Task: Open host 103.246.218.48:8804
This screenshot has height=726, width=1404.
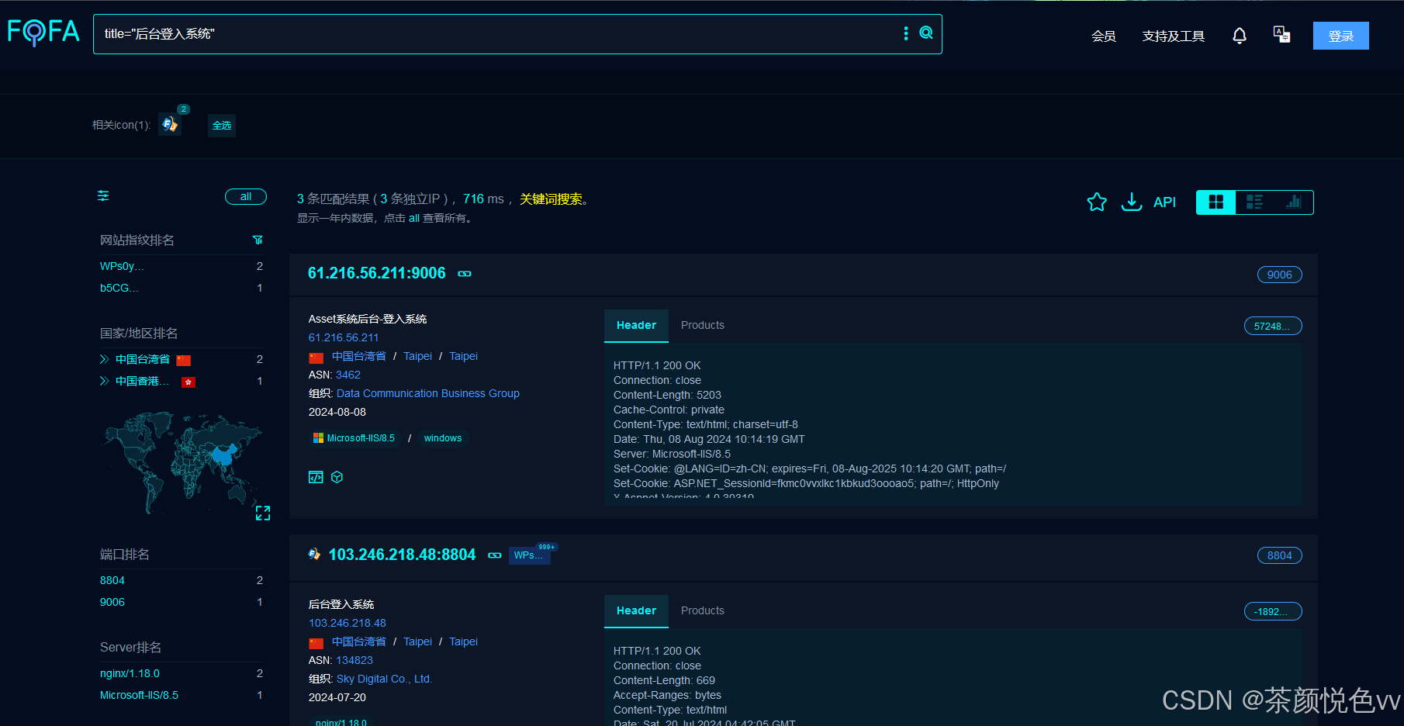Action: point(402,555)
